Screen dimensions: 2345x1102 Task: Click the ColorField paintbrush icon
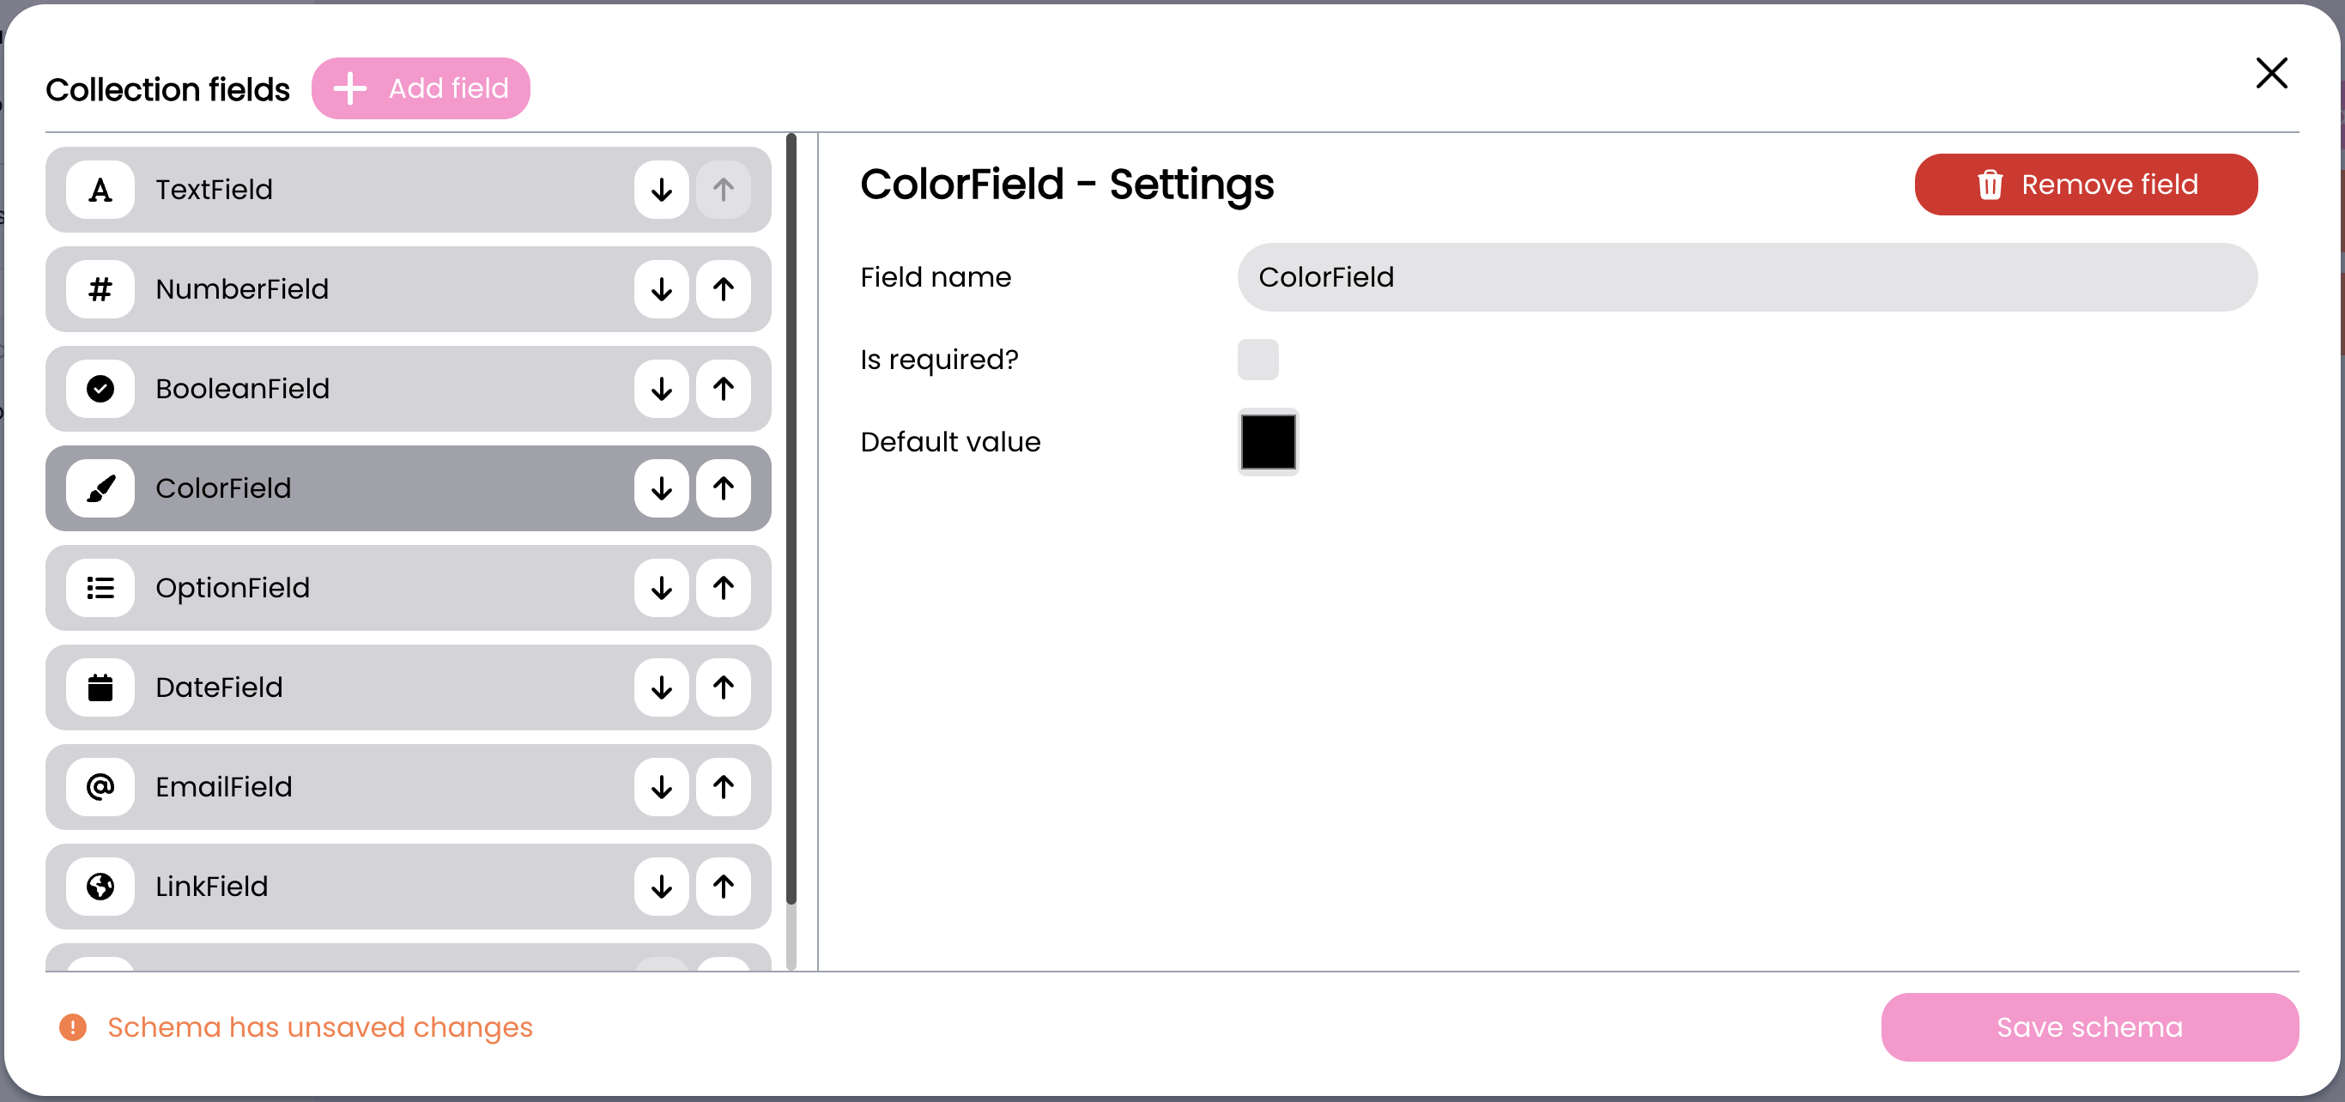[x=100, y=488]
